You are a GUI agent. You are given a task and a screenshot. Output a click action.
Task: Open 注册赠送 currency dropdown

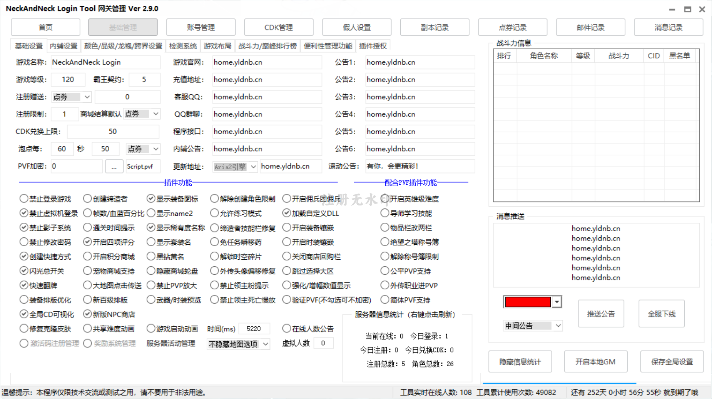click(71, 97)
